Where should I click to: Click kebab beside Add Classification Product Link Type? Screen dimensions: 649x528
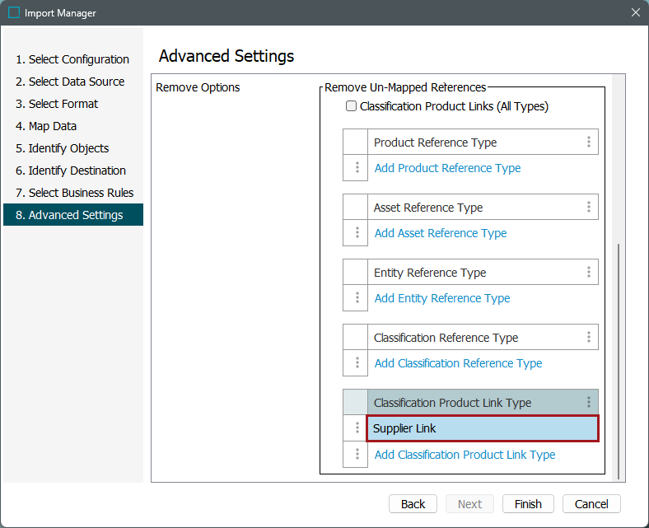pyautogui.click(x=357, y=455)
